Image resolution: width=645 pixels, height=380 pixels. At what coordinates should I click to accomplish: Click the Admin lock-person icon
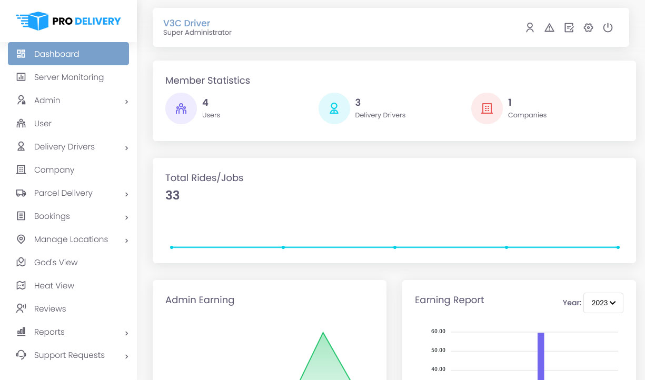coord(21,100)
